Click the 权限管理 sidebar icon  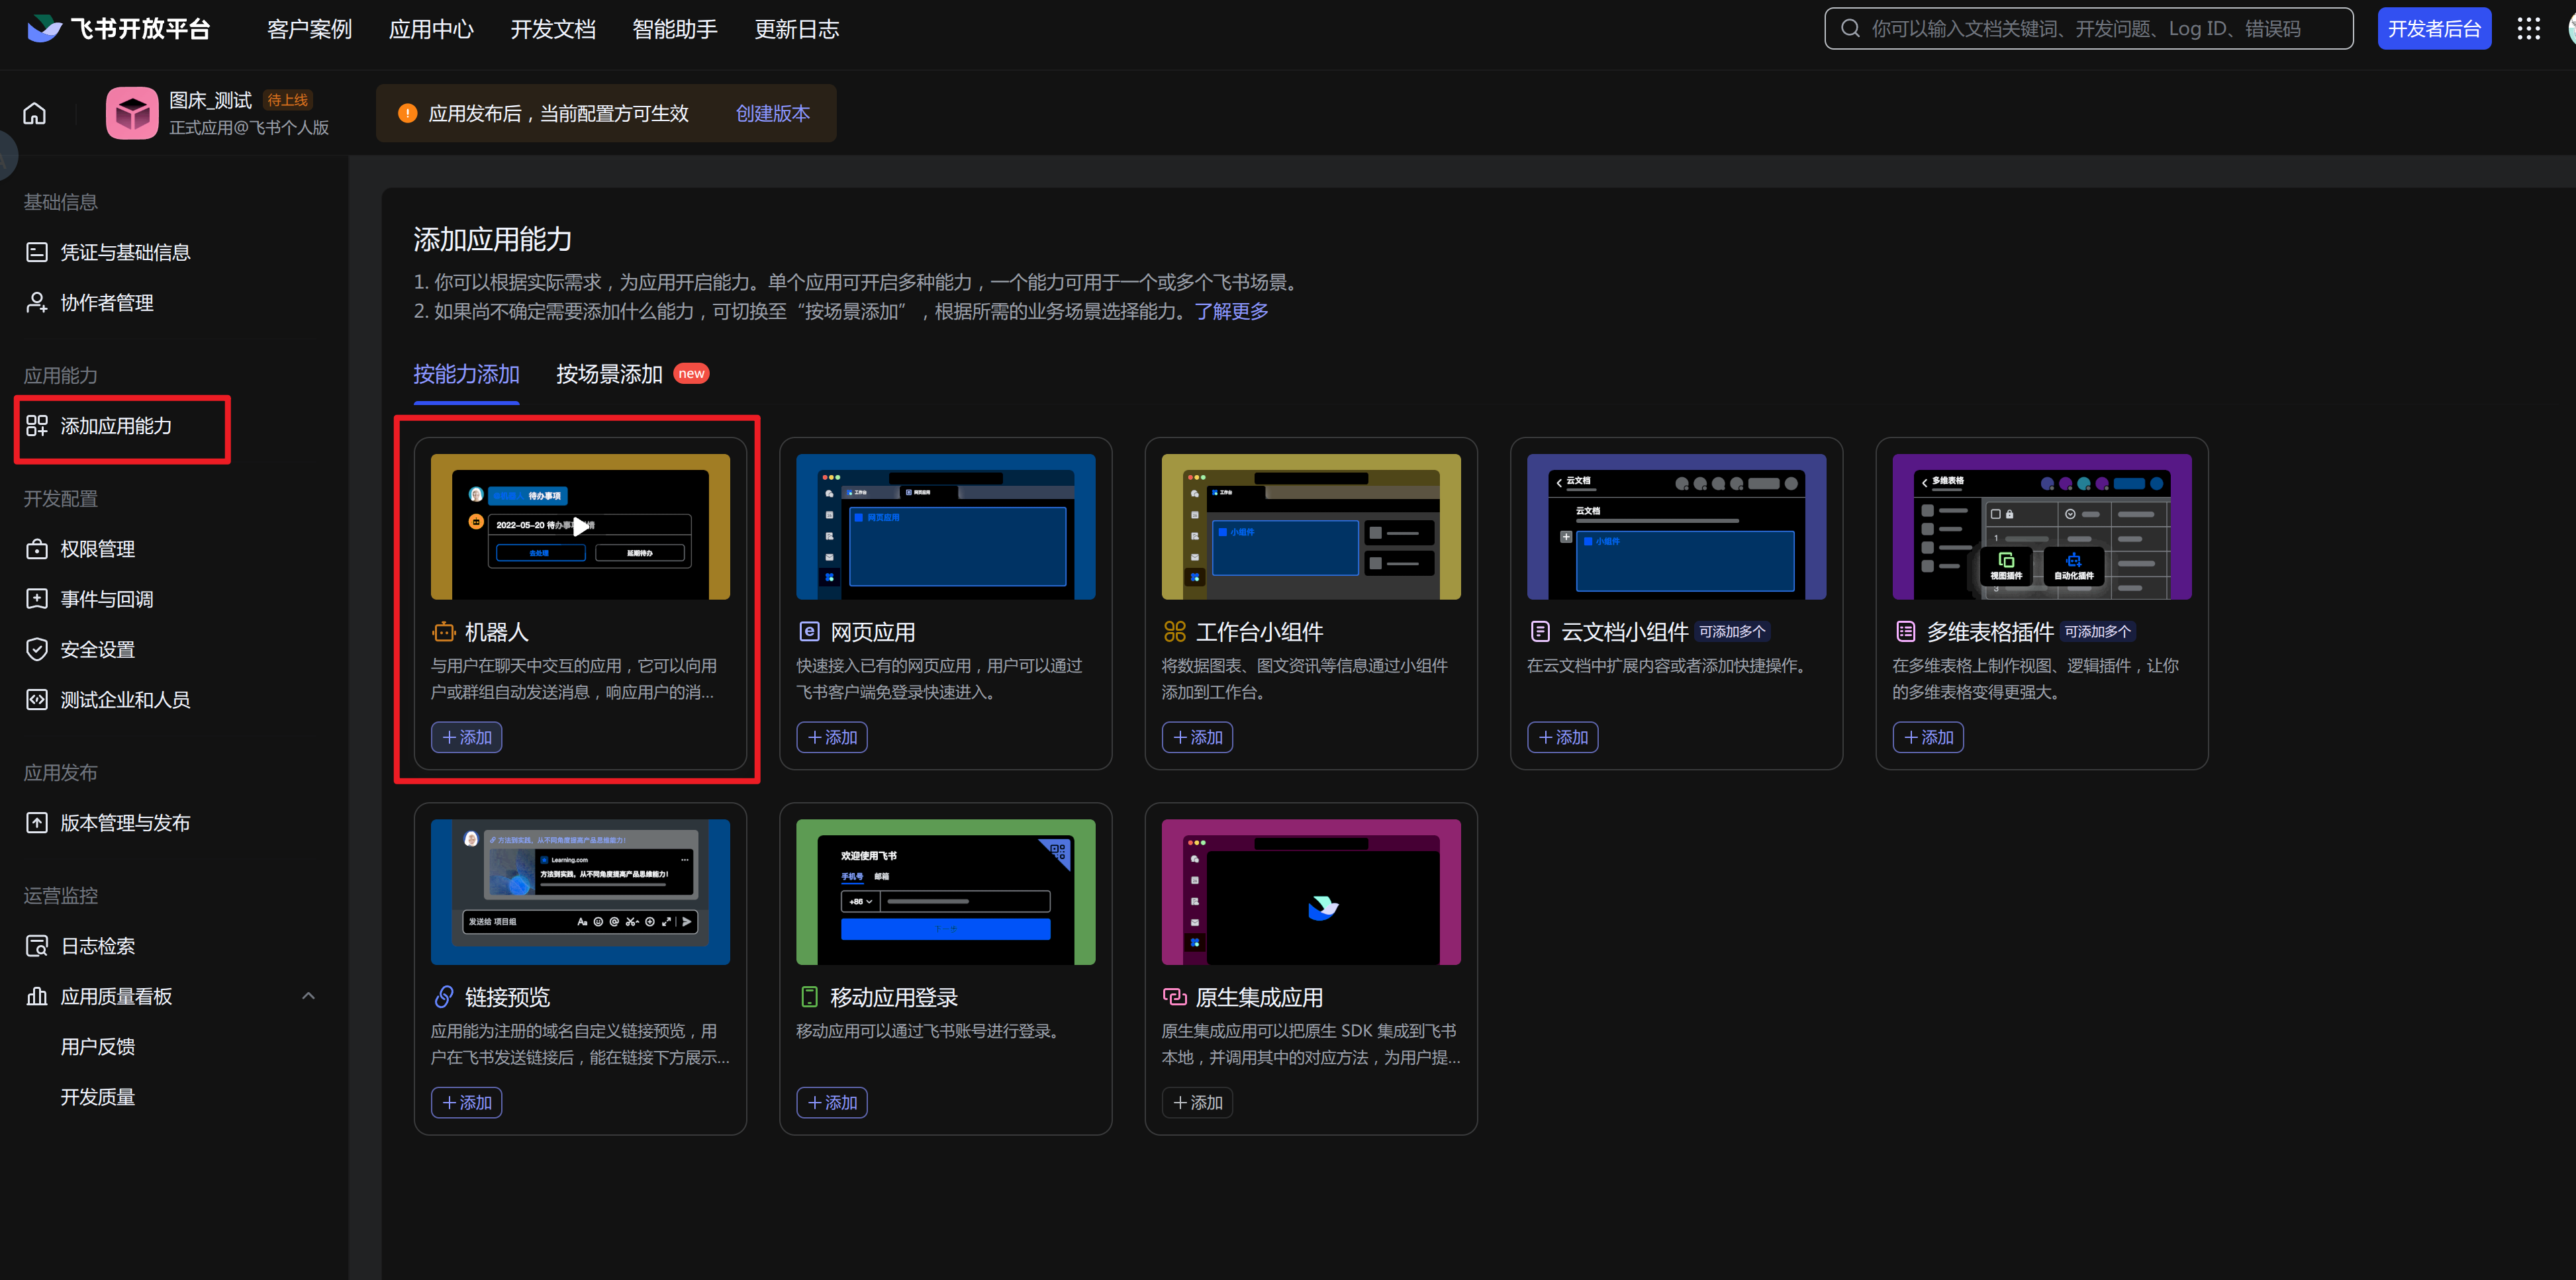pos(37,549)
